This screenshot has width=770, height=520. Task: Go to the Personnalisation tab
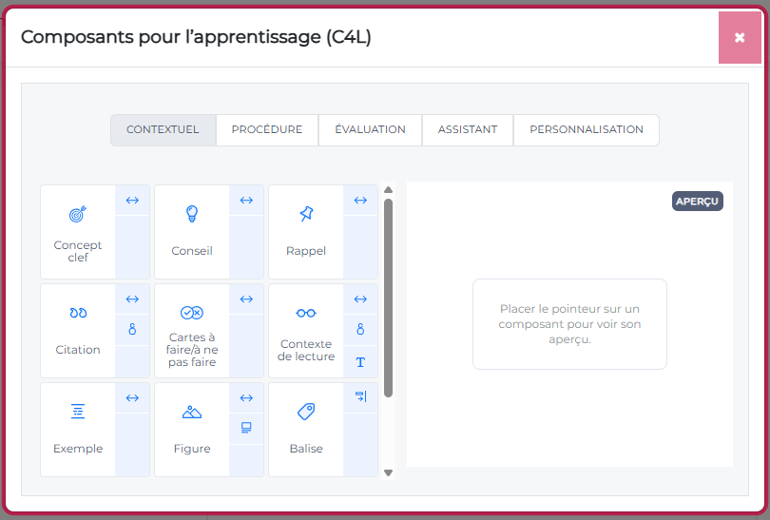pos(587,129)
